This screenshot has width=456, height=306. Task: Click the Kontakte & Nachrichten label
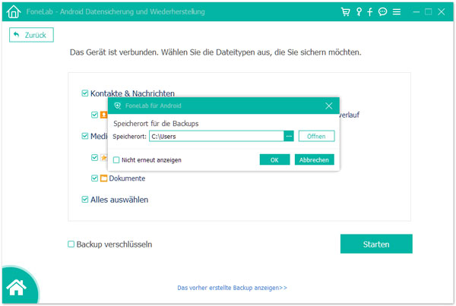[x=132, y=93]
